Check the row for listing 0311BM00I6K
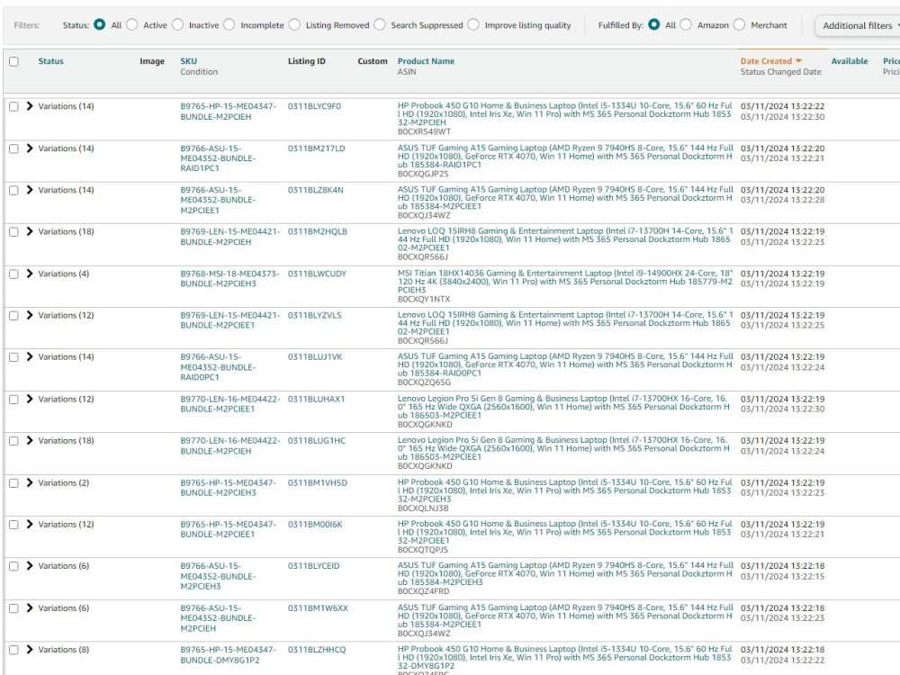 (x=13, y=525)
